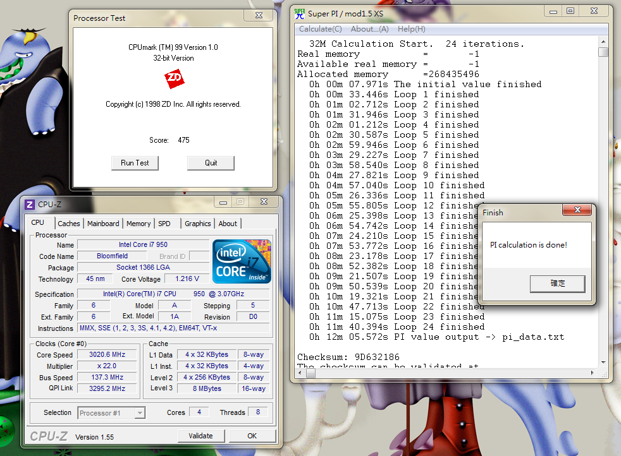Click the Validate button in CPU-Z
This screenshot has height=456, width=621.
tap(201, 436)
